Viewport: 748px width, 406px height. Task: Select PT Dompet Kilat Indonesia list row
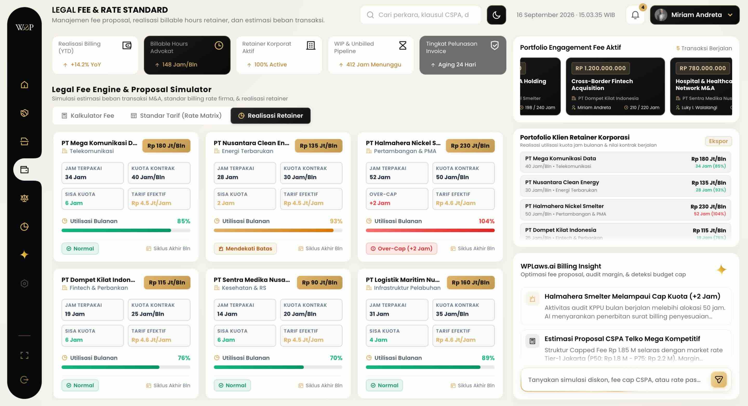point(625,232)
